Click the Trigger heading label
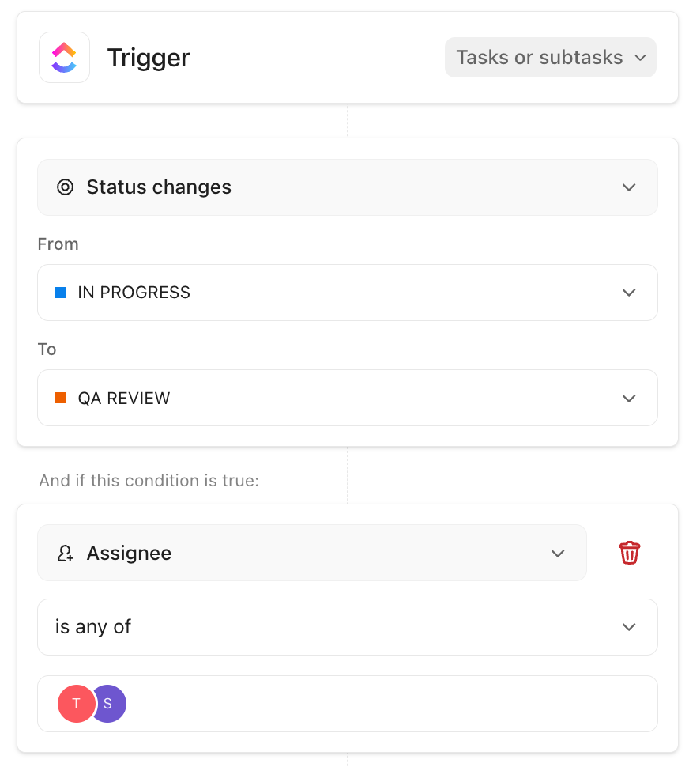689x767 pixels. (x=149, y=57)
